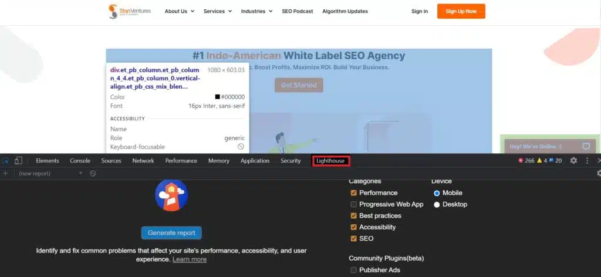
Task: Switch to the Security tab
Action: [x=291, y=161]
